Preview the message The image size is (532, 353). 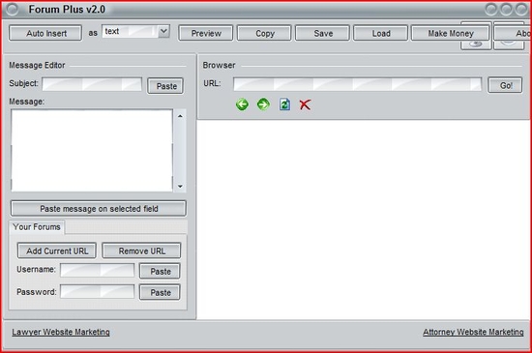(206, 33)
